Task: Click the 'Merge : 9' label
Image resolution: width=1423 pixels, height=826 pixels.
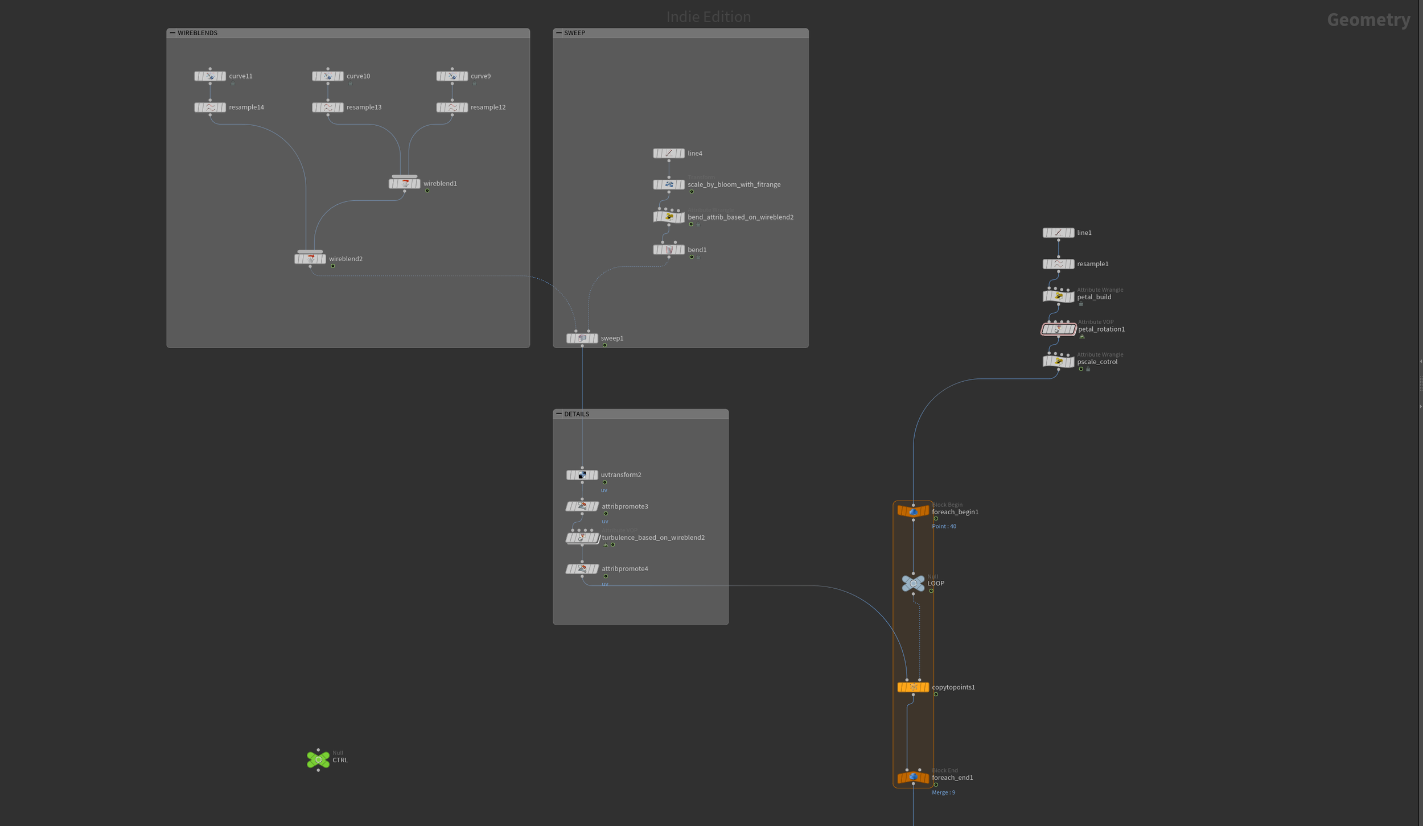Action: point(943,792)
